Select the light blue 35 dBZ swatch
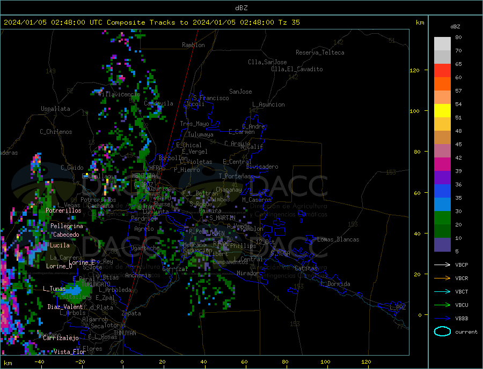483x369 pixels. [x=442, y=204]
